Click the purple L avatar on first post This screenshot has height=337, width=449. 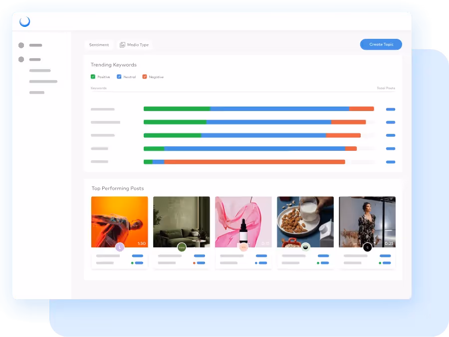point(119,246)
